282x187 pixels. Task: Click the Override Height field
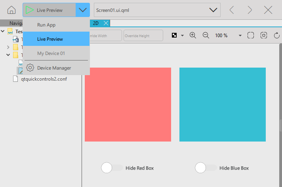[x=143, y=36]
